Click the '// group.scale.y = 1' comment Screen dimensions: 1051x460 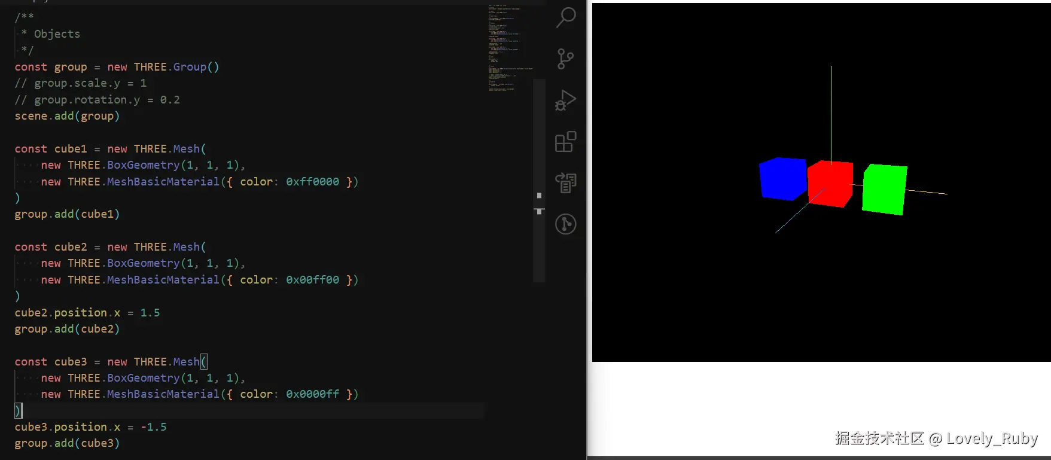coord(81,83)
